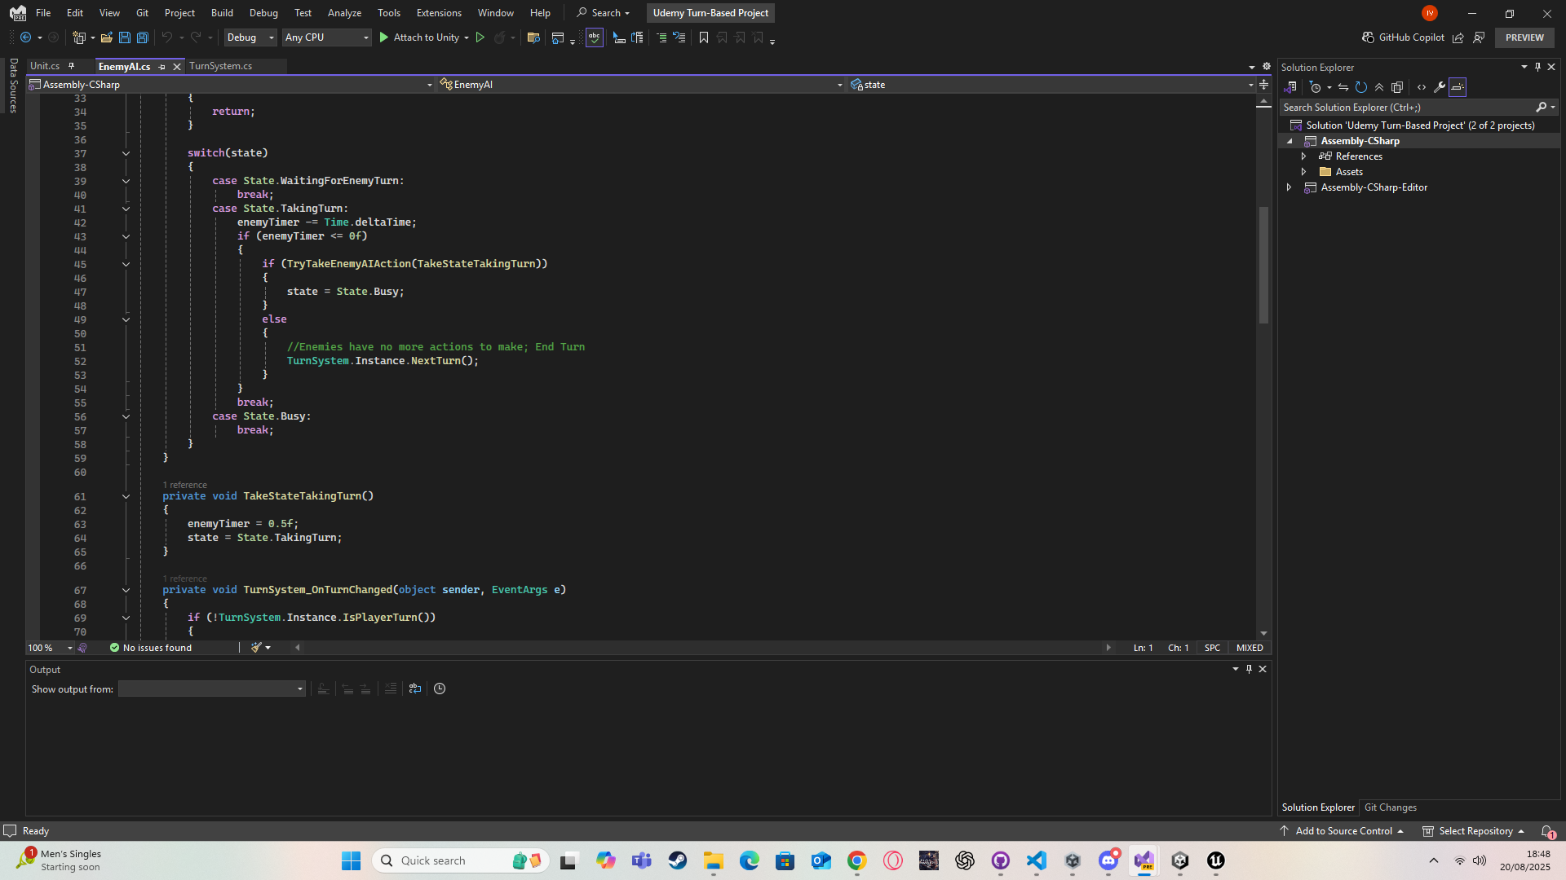Click the Uncomment selected lines icon
Viewport: 1566px width, 880px height.
coord(679,37)
